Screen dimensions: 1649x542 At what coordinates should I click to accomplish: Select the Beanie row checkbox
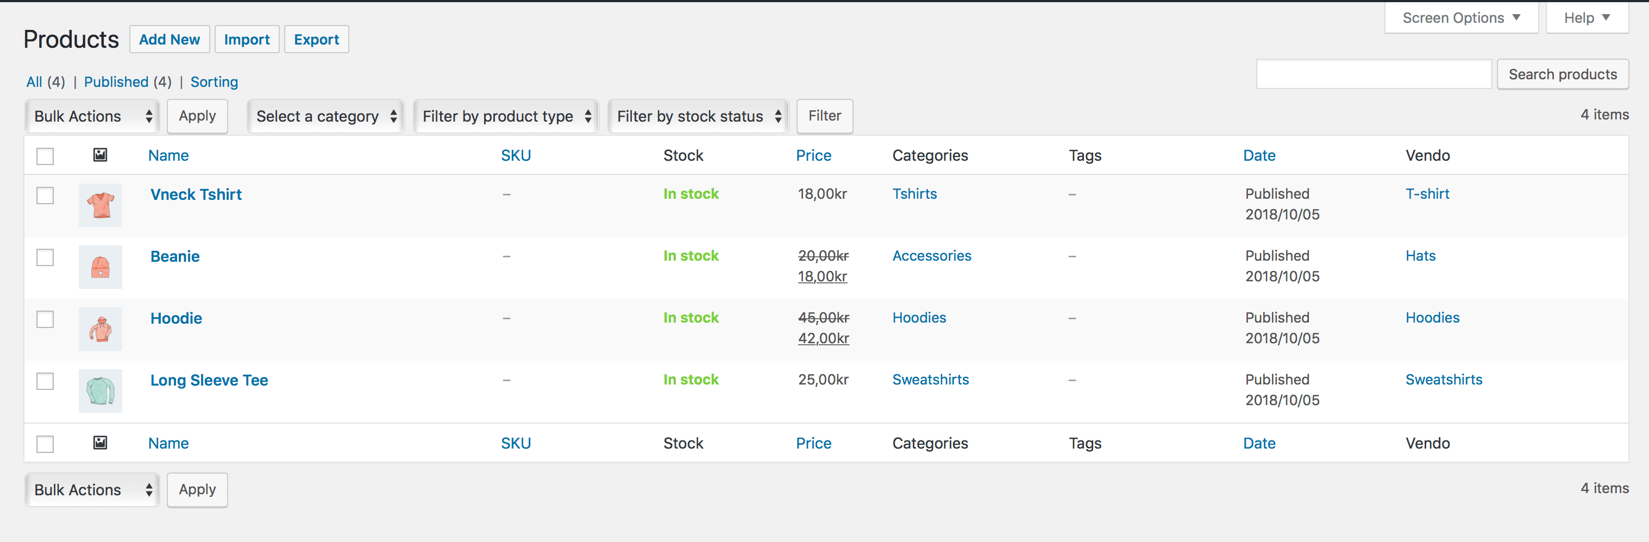[x=45, y=257]
